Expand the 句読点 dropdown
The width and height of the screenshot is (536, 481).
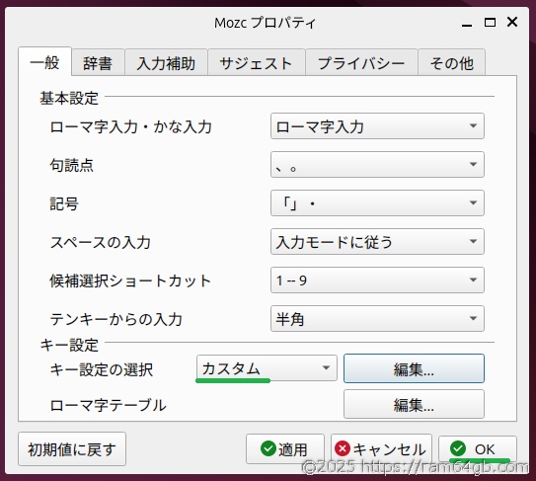pyautogui.click(x=377, y=165)
